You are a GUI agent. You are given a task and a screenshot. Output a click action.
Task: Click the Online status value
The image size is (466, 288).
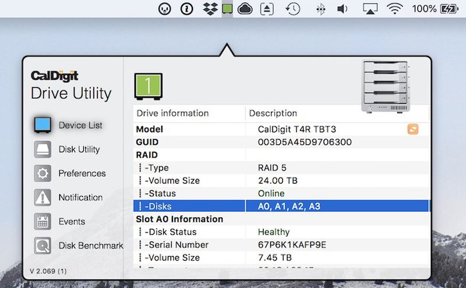click(271, 193)
